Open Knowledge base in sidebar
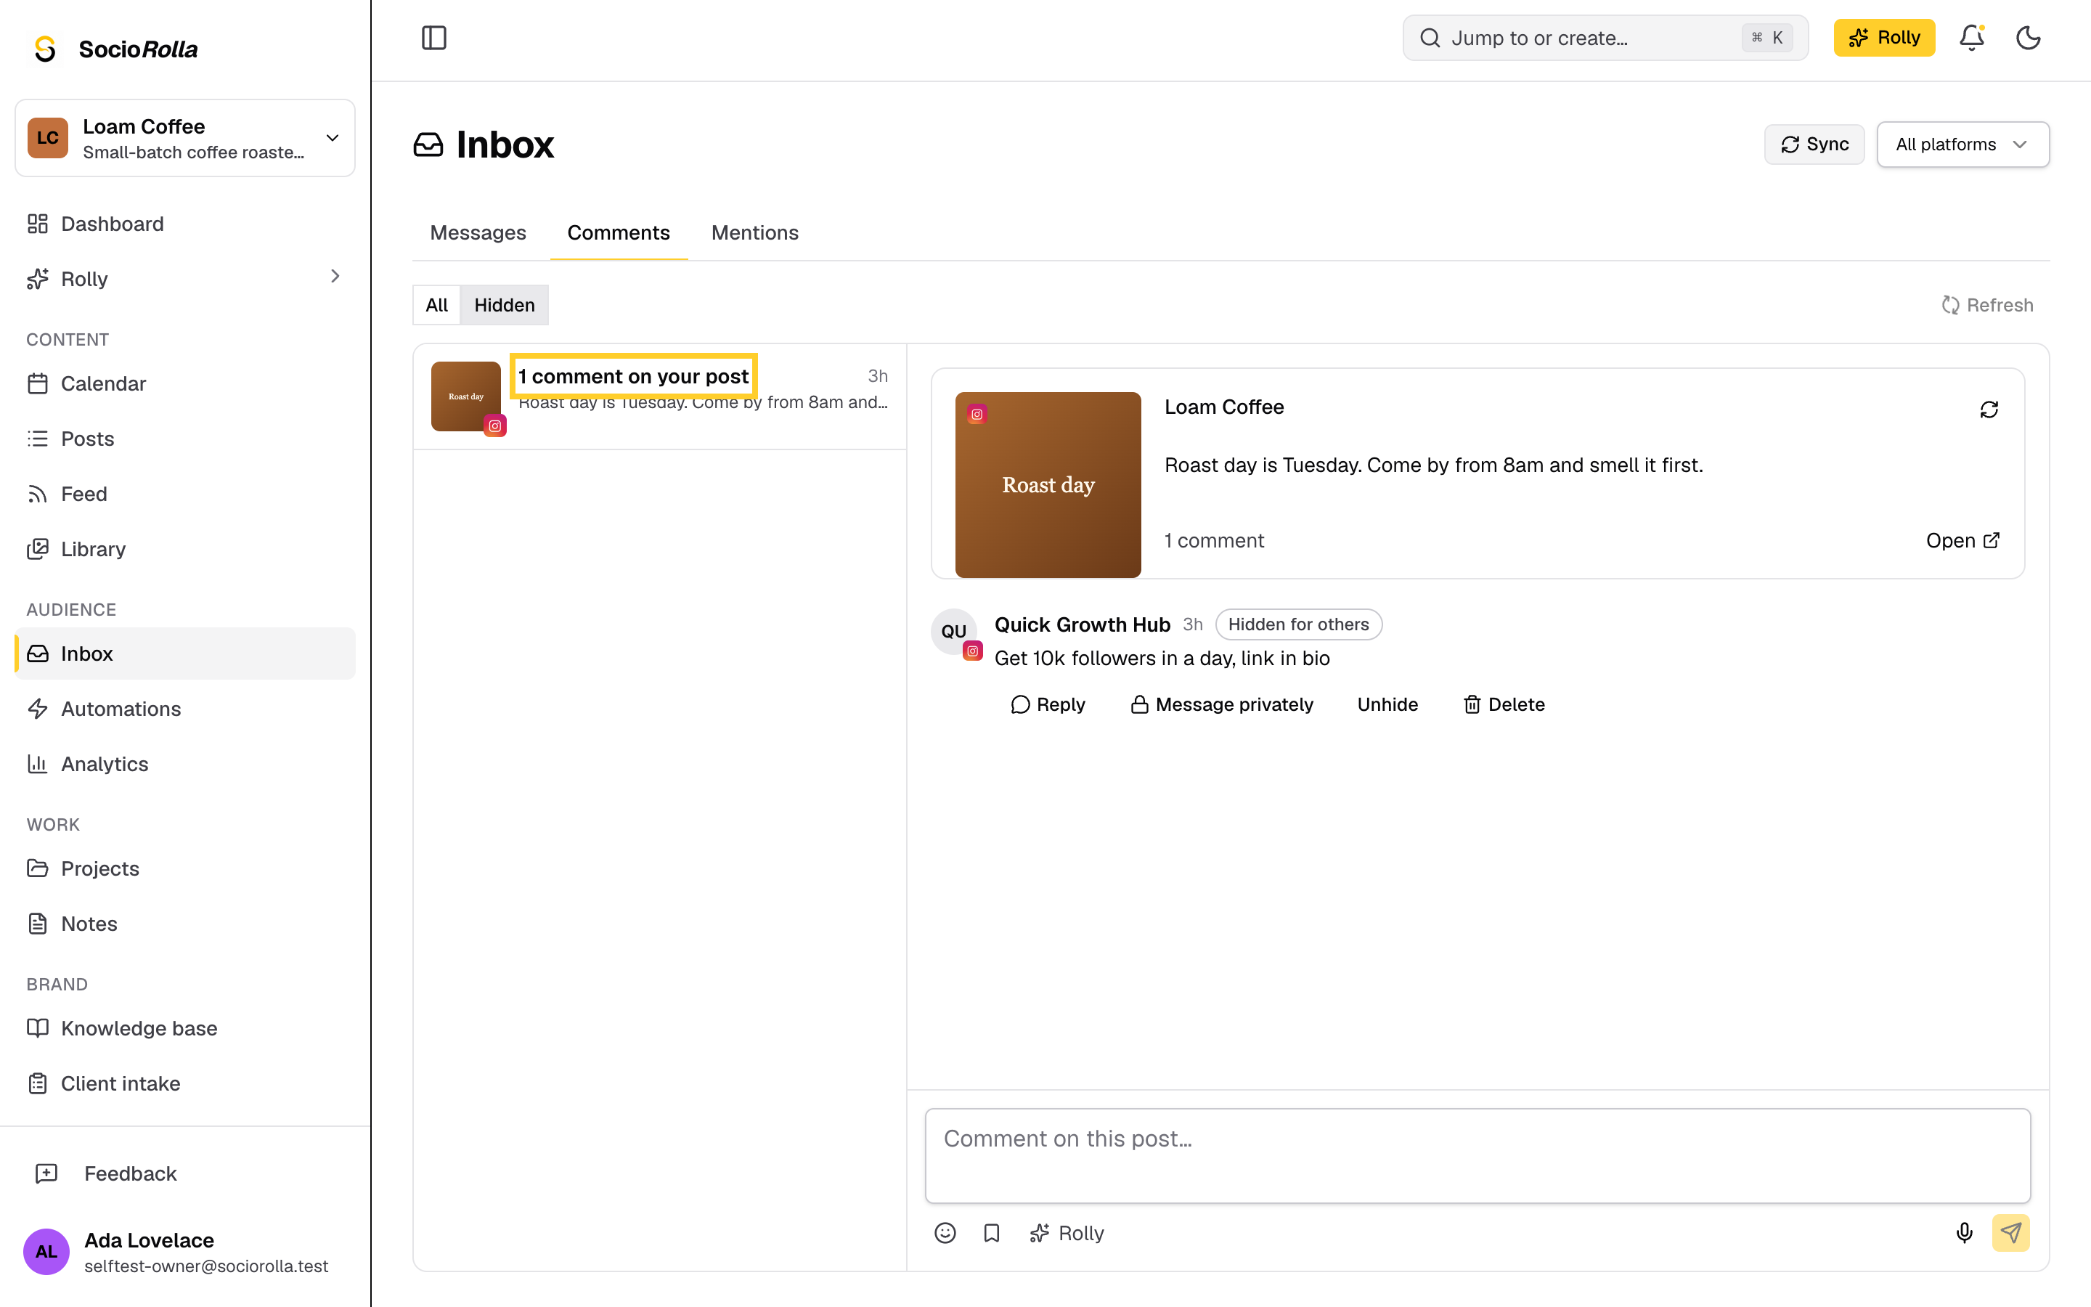The height and width of the screenshot is (1307, 2091). [185, 1029]
